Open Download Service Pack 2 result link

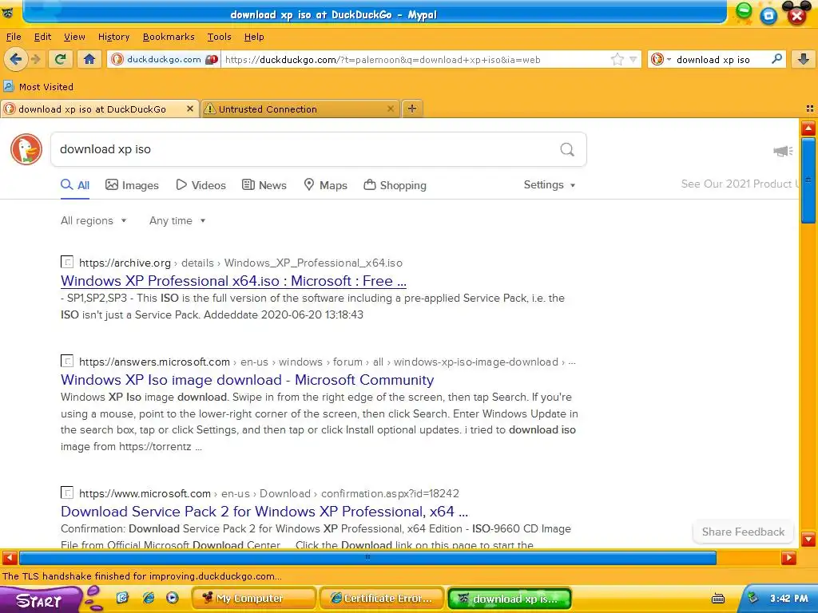pos(264,512)
